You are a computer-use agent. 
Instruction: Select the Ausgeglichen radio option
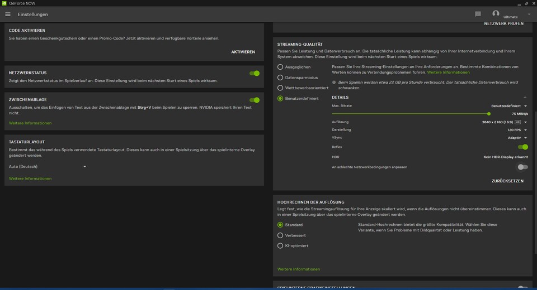click(280, 67)
